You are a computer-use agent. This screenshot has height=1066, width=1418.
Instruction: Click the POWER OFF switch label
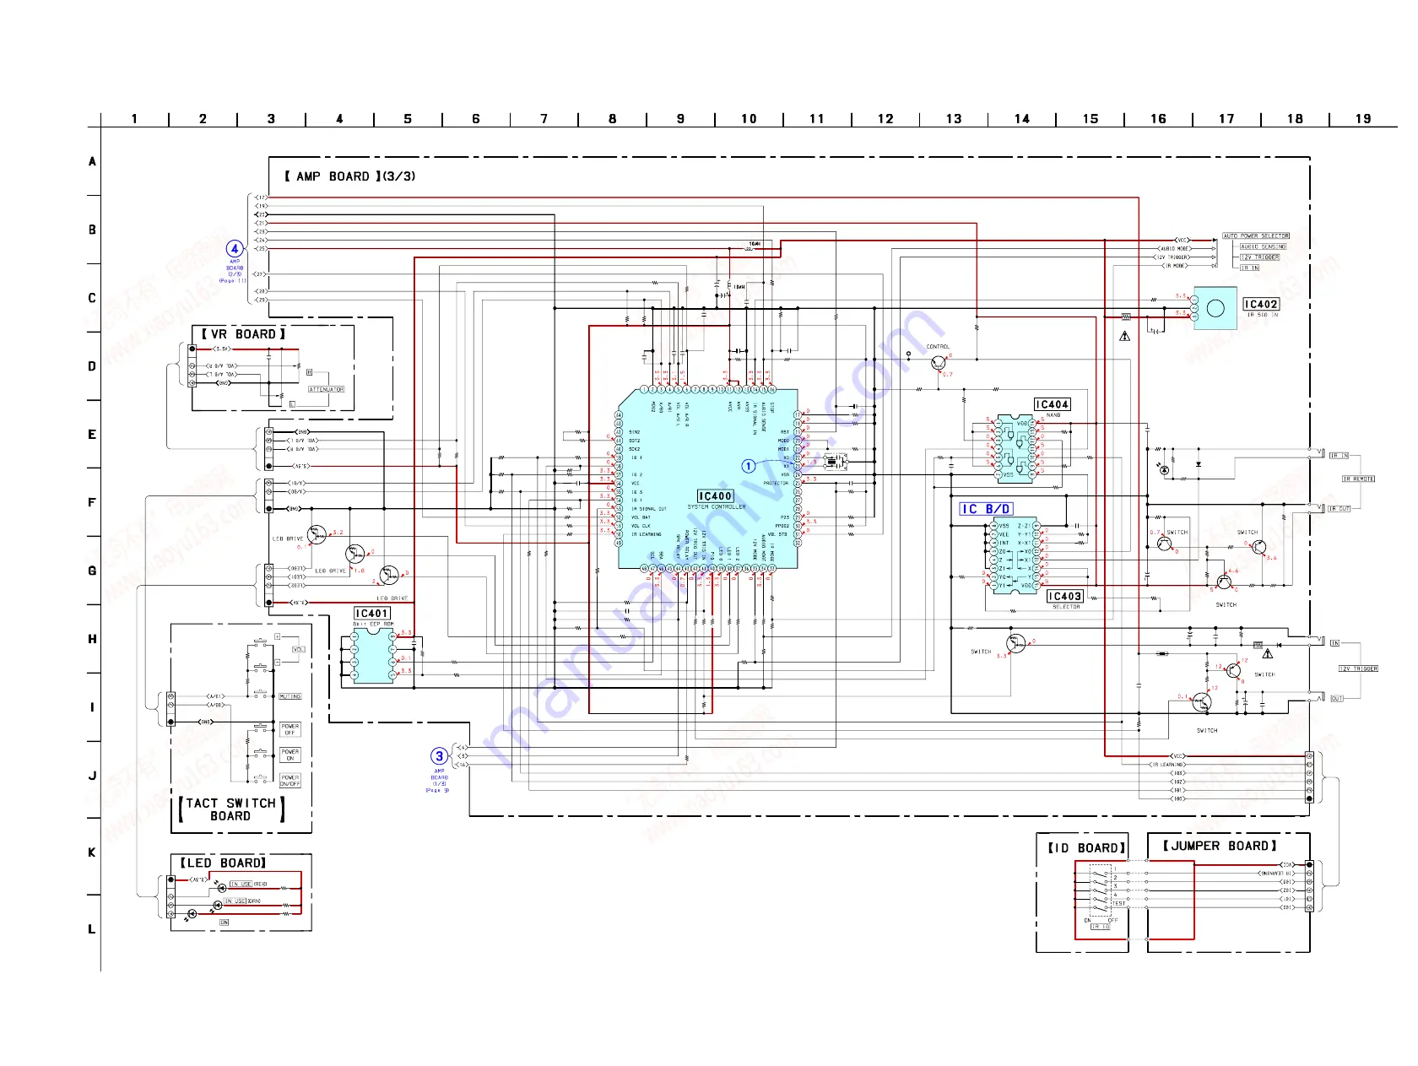tap(290, 729)
